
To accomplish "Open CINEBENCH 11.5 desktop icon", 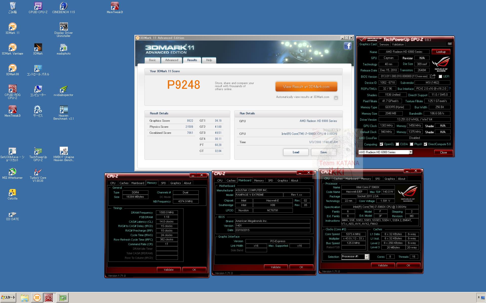I will click(x=64, y=8).
